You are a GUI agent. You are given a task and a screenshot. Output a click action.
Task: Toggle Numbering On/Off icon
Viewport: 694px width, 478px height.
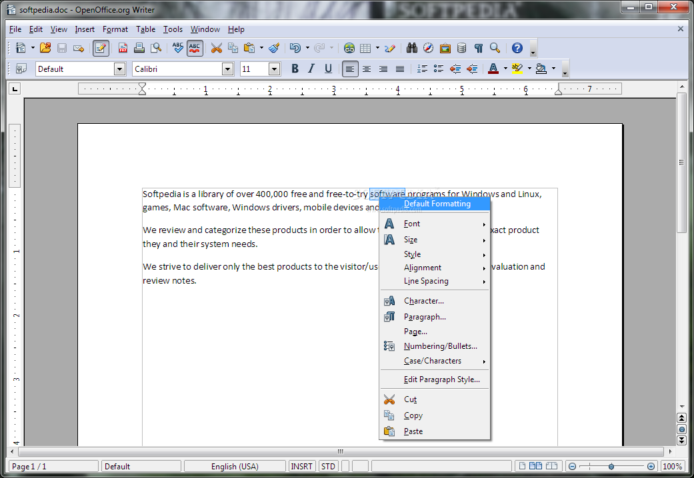[422, 69]
